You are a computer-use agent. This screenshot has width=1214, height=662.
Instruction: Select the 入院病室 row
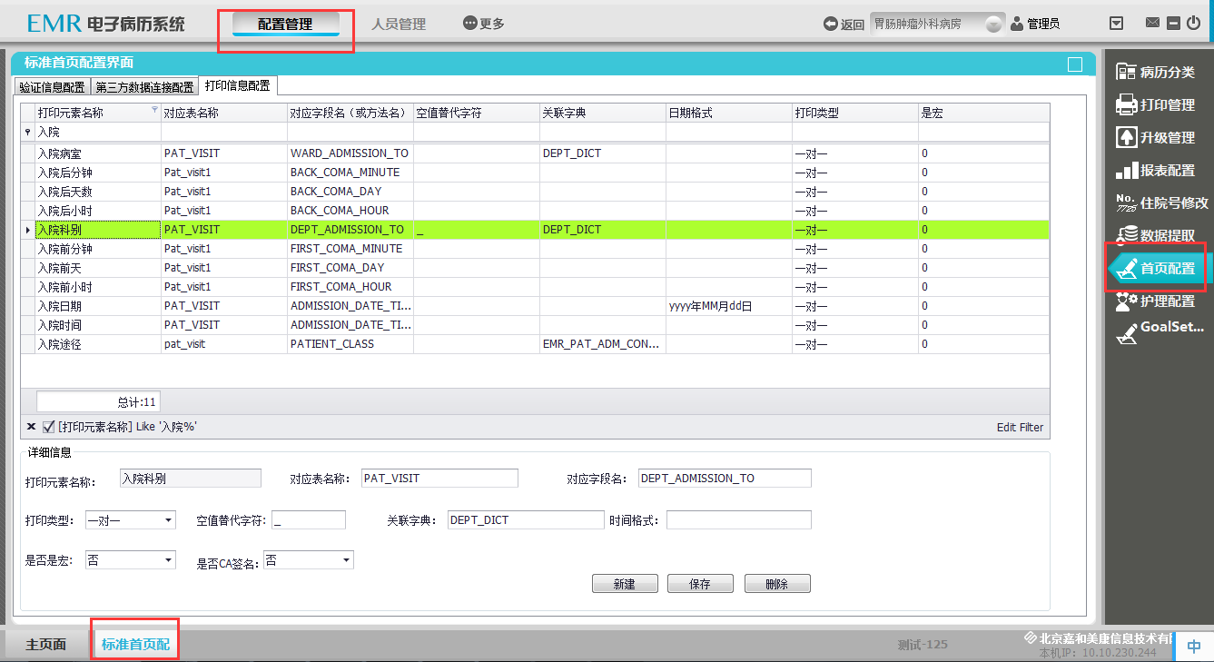(535, 153)
